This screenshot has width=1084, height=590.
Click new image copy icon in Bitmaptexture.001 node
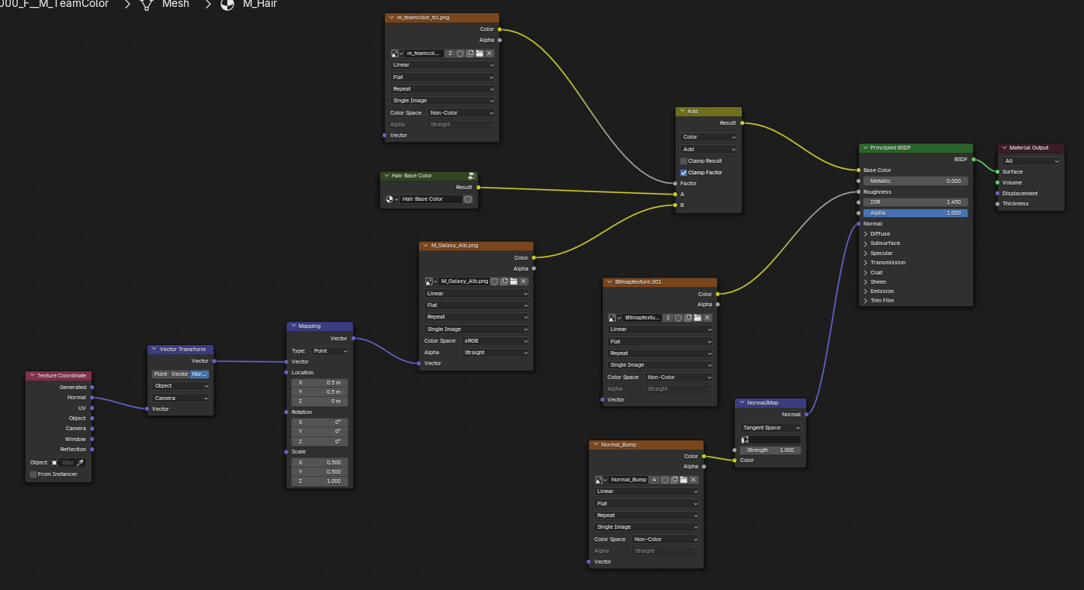point(687,318)
